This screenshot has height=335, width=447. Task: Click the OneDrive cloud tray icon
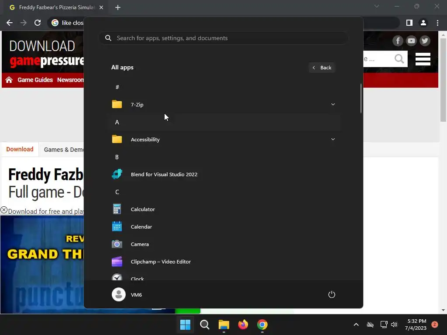[x=370, y=325]
